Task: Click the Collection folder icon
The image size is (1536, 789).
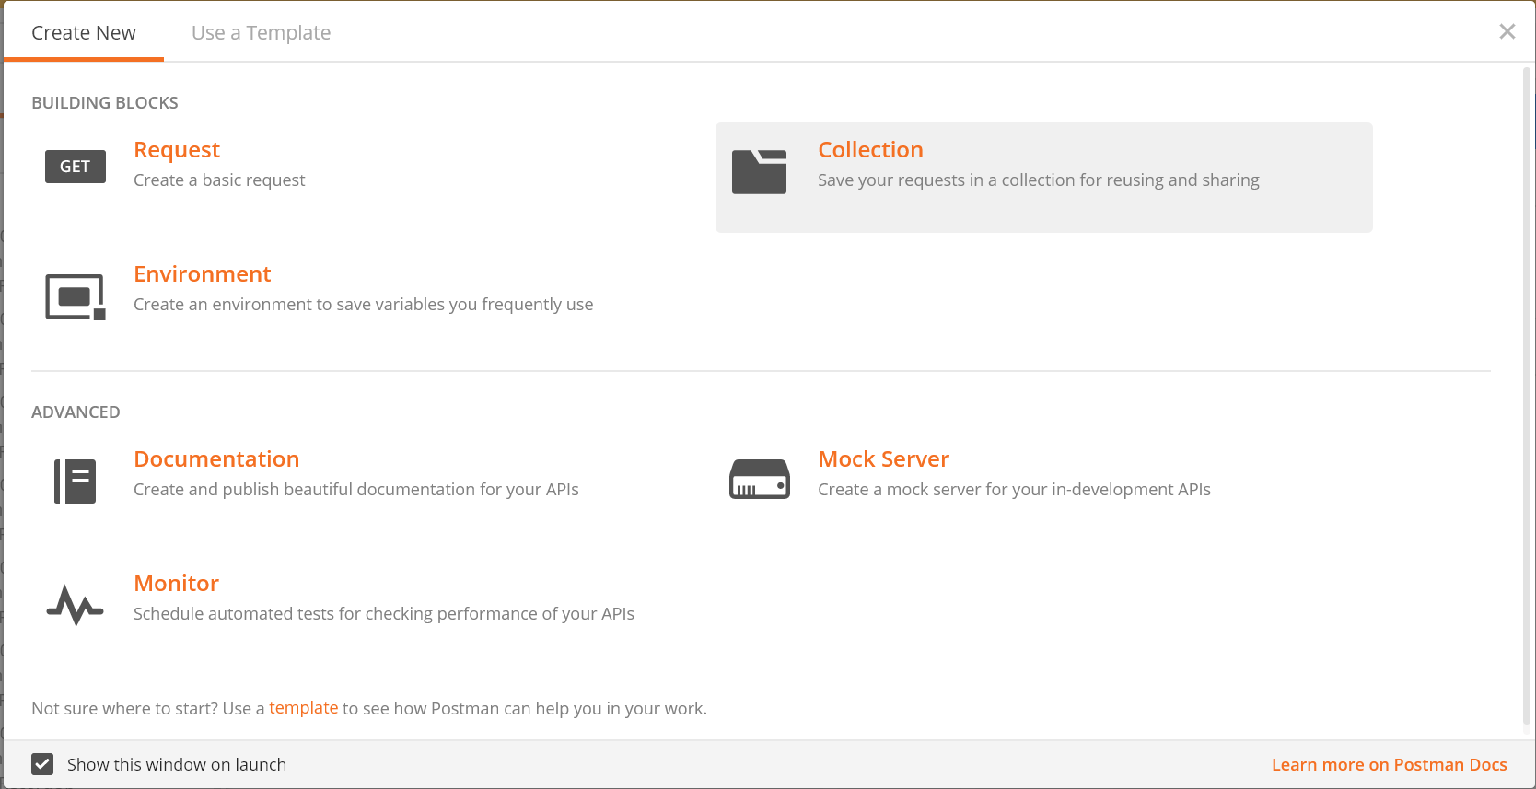Action: (x=759, y=172)
